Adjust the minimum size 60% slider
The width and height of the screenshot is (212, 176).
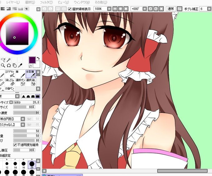tap(24, 107)
